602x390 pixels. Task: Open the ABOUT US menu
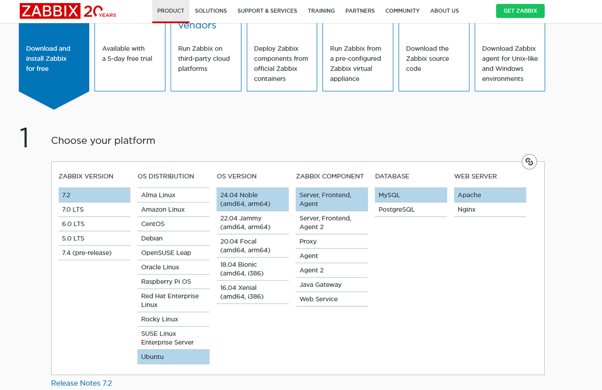tap(444, 11)
